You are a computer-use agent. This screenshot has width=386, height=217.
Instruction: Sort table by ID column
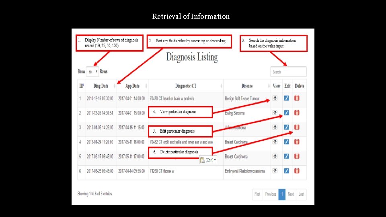[82, 86]
